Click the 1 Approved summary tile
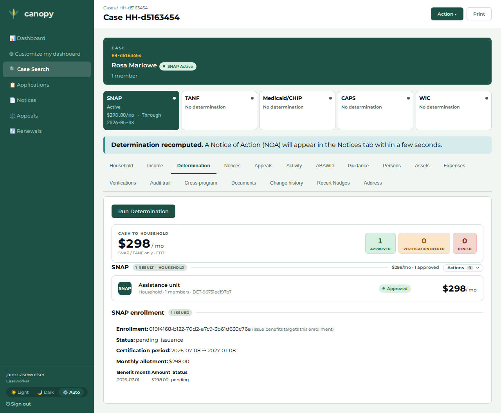Viewport: 501px width, 413px height. (x=380, y=243)
